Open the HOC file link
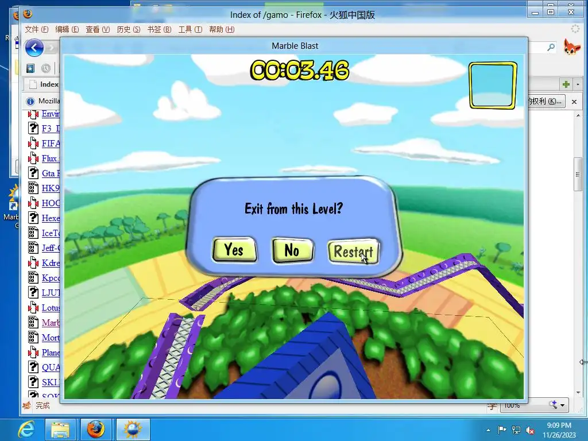 pyautogui.click(x=51, y=203)
